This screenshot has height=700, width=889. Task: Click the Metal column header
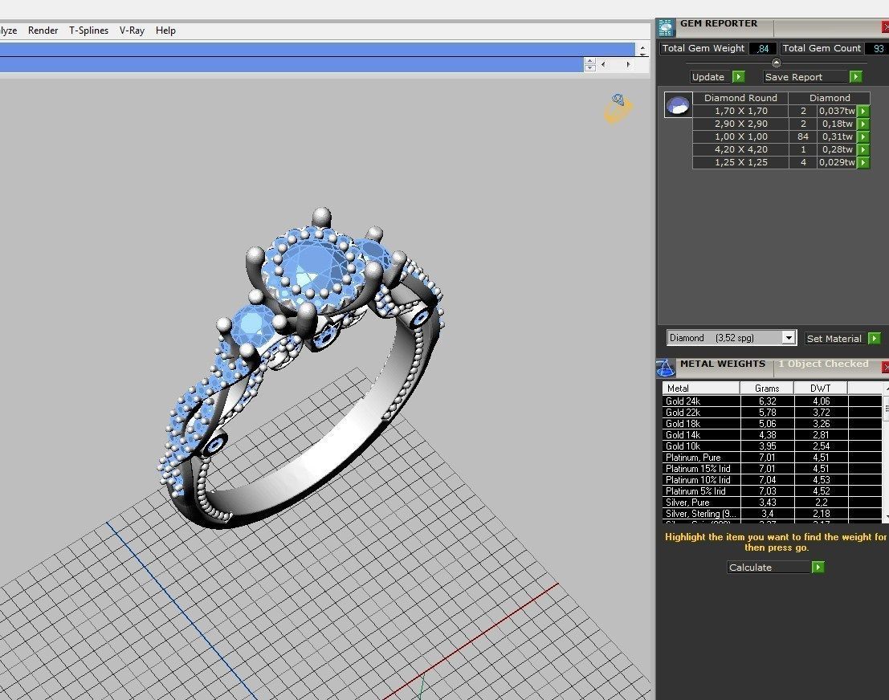coord(701,389)
